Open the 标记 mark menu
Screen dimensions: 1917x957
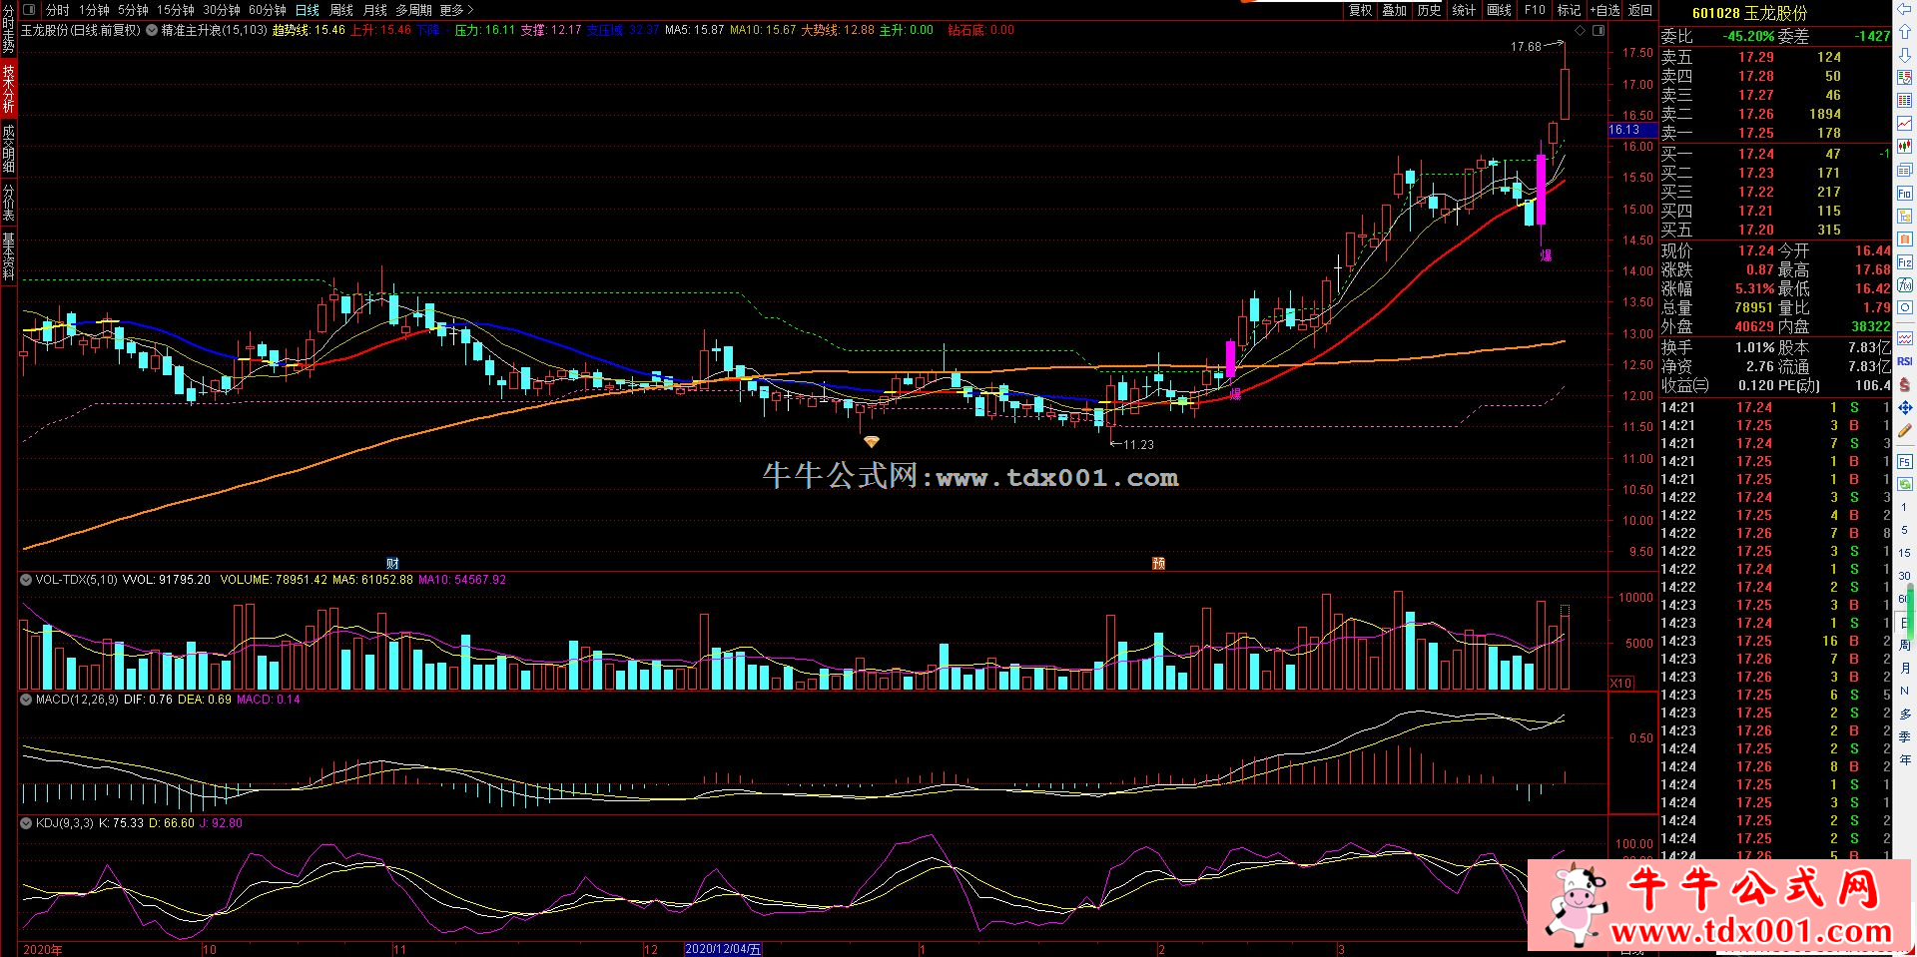click(1569, 10)
